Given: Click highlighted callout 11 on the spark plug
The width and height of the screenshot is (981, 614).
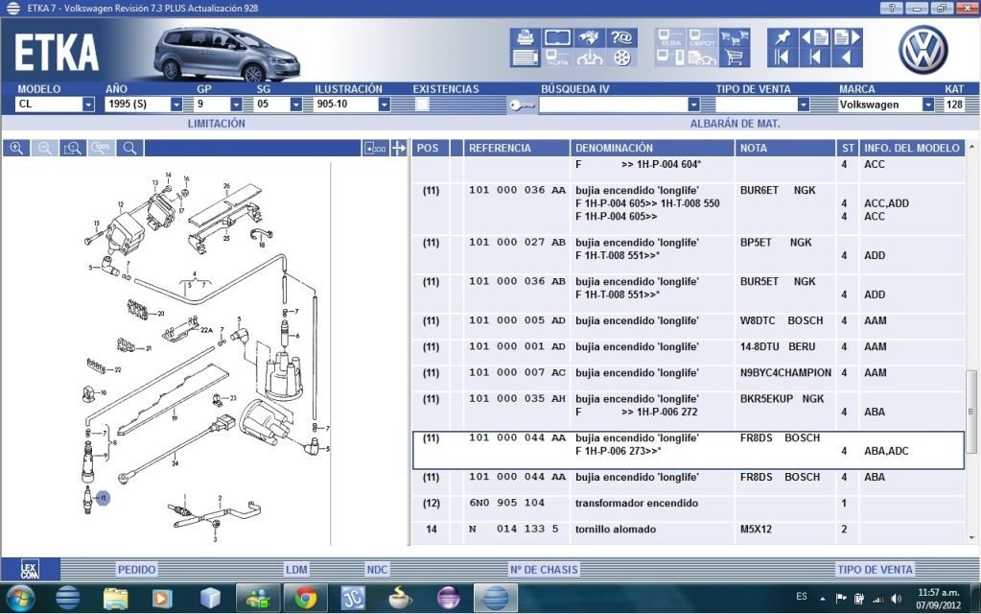Looking at the screenshot, I should point(104,498).
